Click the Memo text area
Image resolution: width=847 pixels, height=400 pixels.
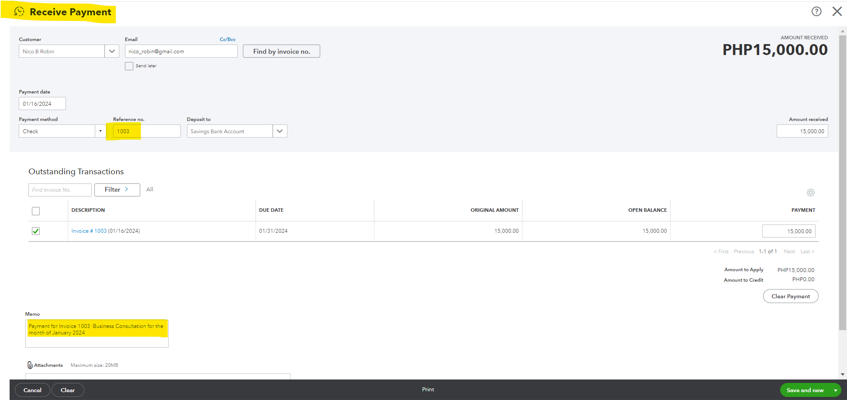97,334
